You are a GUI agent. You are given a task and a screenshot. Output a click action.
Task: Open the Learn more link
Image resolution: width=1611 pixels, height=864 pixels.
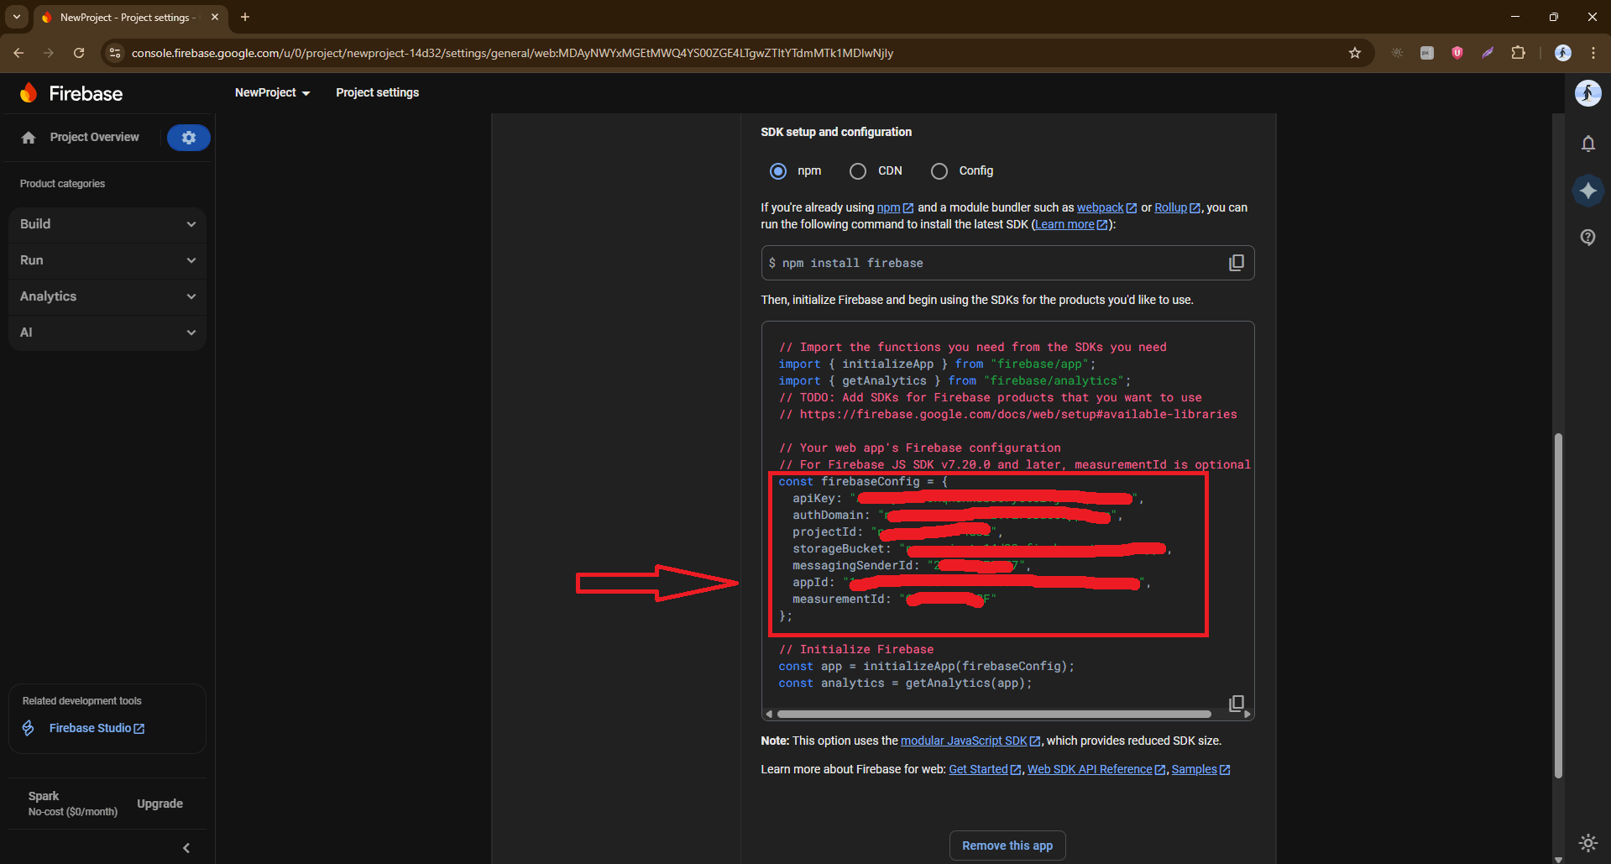[x=1071, y=224]
